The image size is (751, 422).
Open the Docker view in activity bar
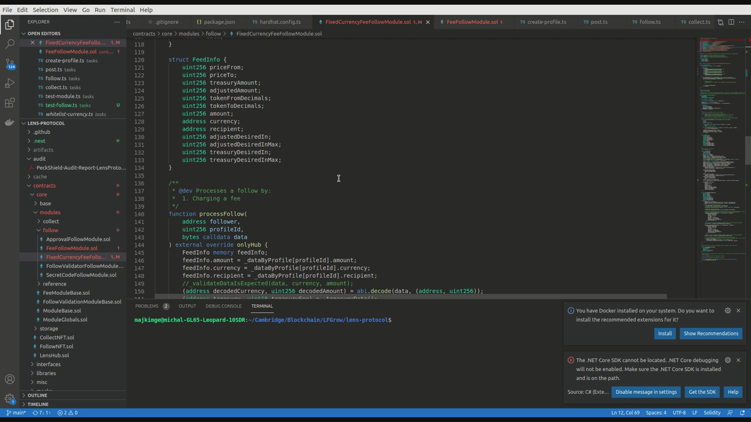(9, 122)
